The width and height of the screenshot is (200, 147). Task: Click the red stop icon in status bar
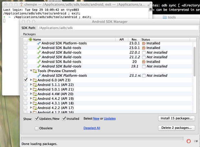coord(189,141)
